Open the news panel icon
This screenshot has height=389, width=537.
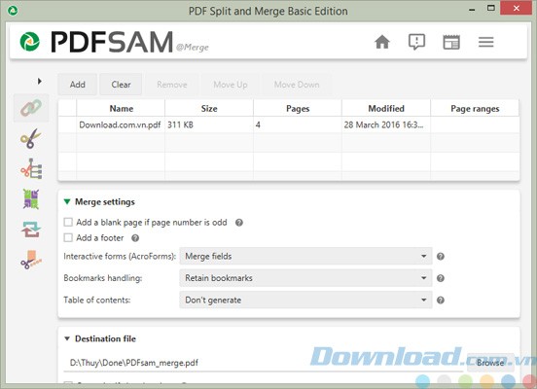pyautogui.click(x=451, y=42)
